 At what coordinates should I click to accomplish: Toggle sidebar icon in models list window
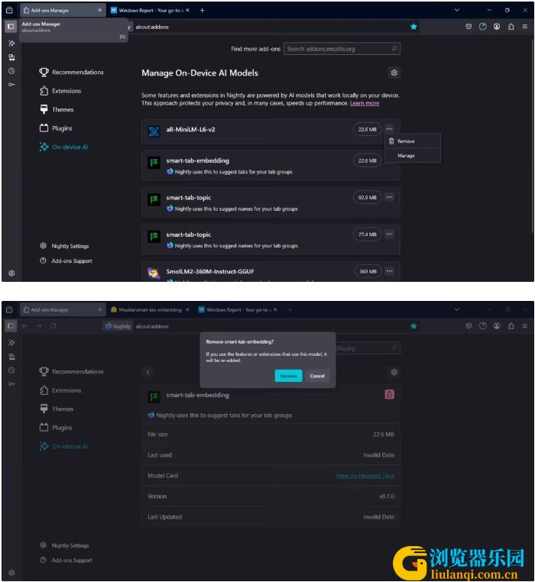[x=11, y=27]
